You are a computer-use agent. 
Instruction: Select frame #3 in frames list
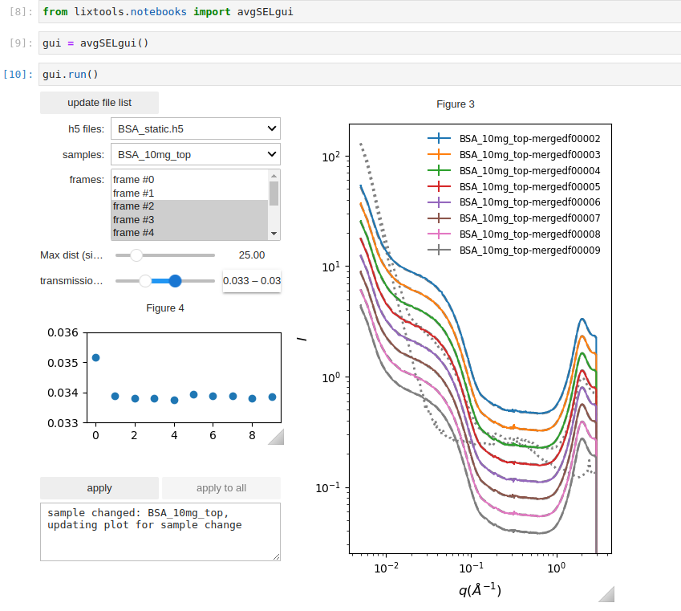pyautogui.click(x=190, y=220)
